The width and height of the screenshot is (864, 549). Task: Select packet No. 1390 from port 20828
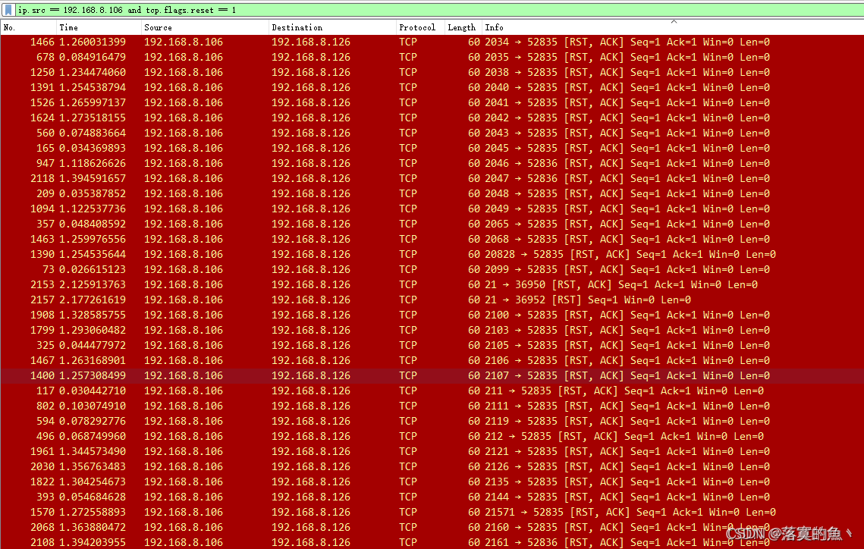tap(432, 254)
